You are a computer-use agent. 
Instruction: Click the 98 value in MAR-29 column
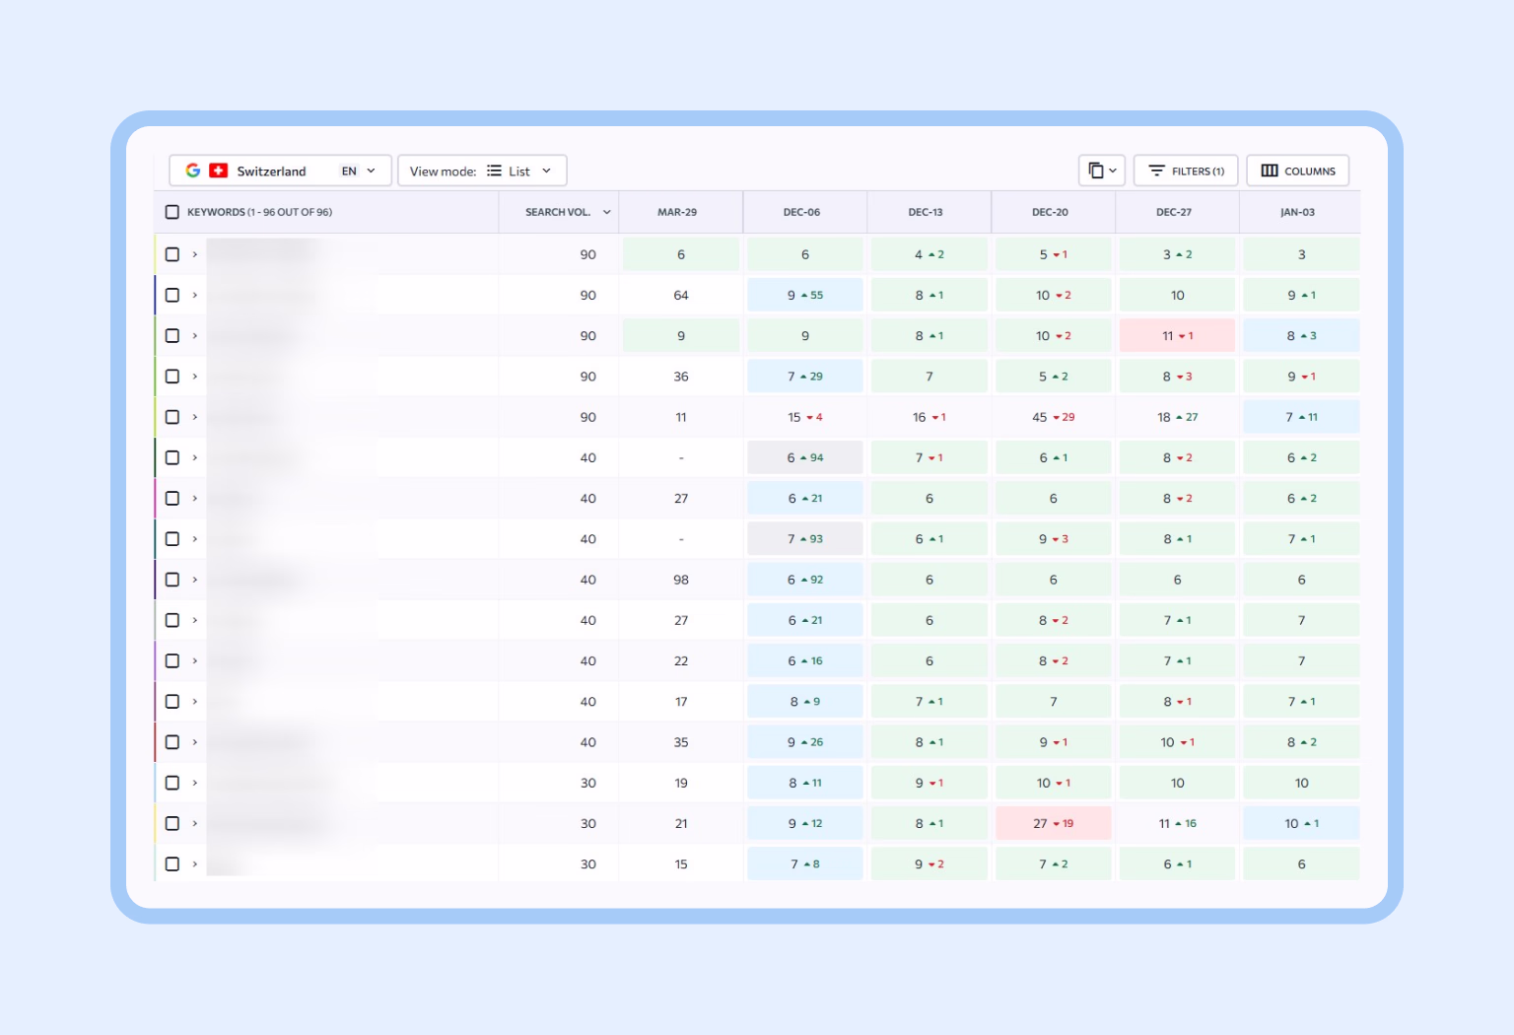[681, 580]
